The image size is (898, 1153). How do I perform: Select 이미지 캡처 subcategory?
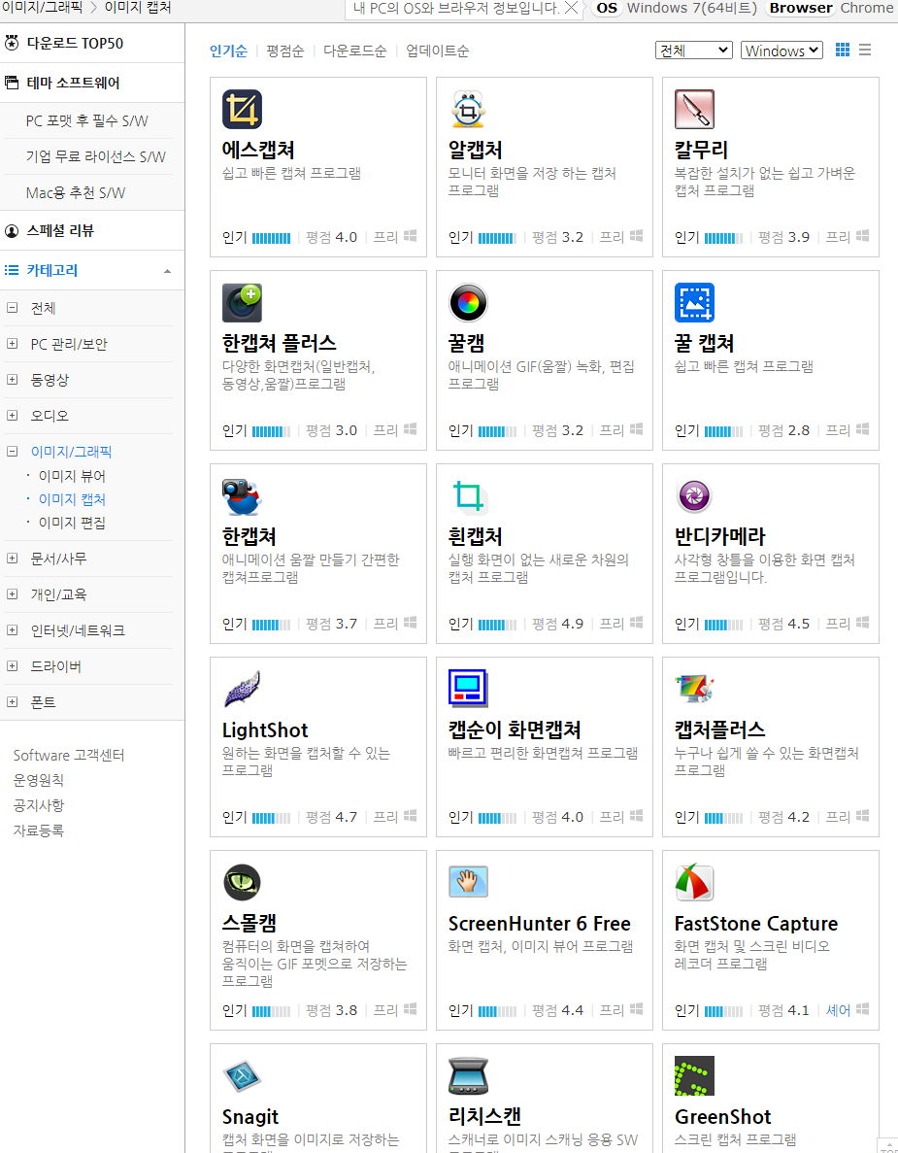(x=72, y=499)
